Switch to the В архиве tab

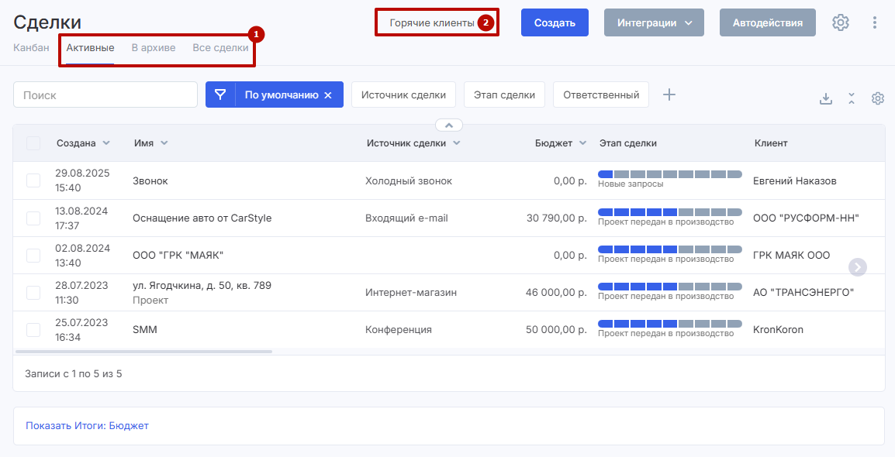153,48
